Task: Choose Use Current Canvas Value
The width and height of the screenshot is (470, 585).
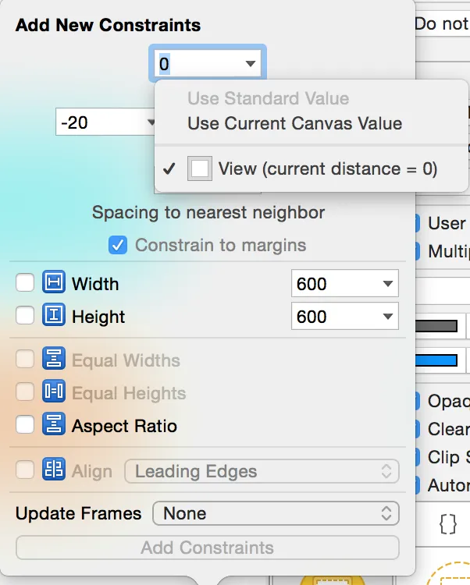Action: click(x=294, y=123)
